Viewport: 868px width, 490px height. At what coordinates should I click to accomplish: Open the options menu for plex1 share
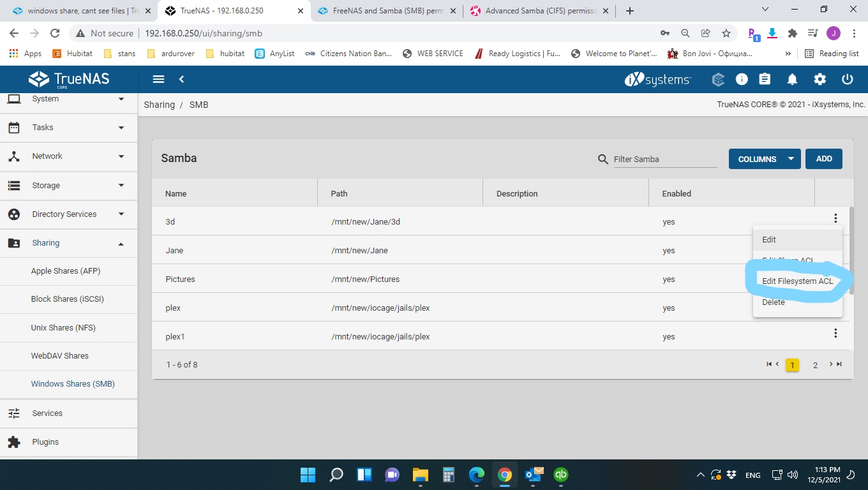click(x=835, y=333)
